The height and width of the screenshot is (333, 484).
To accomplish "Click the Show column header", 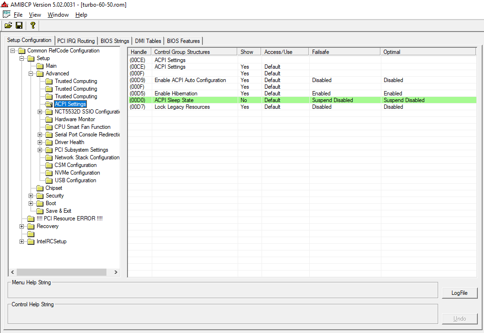I will [x=250, y=52].
